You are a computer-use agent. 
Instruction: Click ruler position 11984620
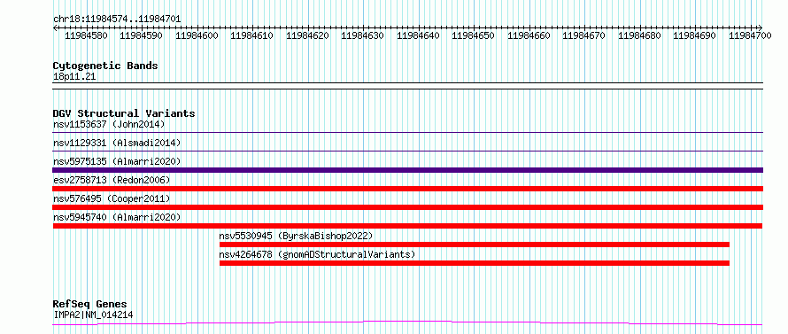coord(307,35)
